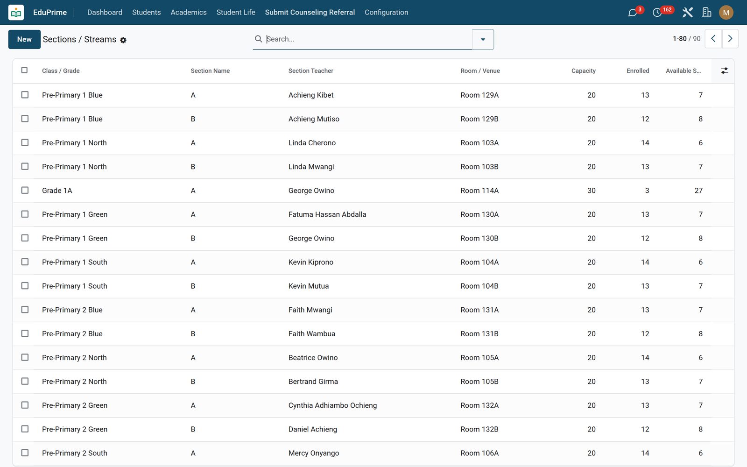The width and height of the screenshot is (747, 467).
Task: Open the messages chat icon
Action: click(x=633, y=13)
